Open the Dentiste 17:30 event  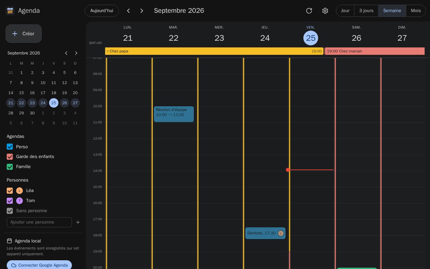265,233
